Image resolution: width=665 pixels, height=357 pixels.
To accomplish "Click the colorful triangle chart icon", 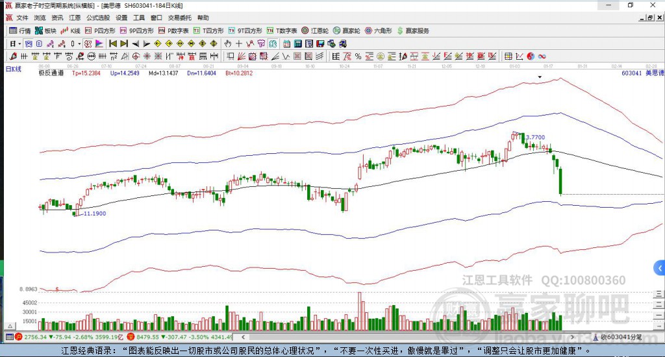I will click(x=99, y=43).
